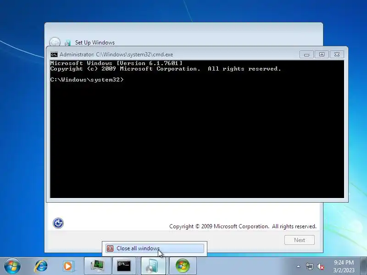
Task: Launch Internet Explorer from the taskbar
Action: [x=41, y=266]
